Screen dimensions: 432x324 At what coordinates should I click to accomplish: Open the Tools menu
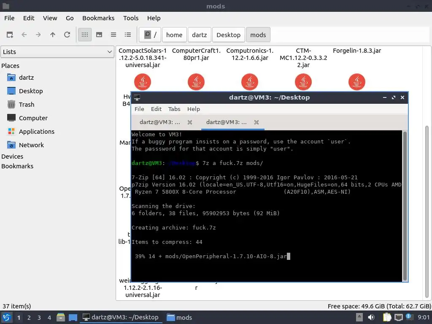point(131,18)
